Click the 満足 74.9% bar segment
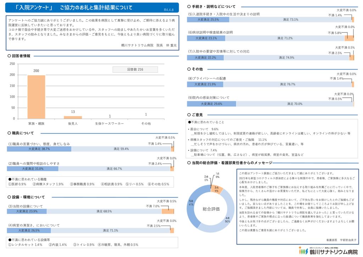 pos(286,58)
